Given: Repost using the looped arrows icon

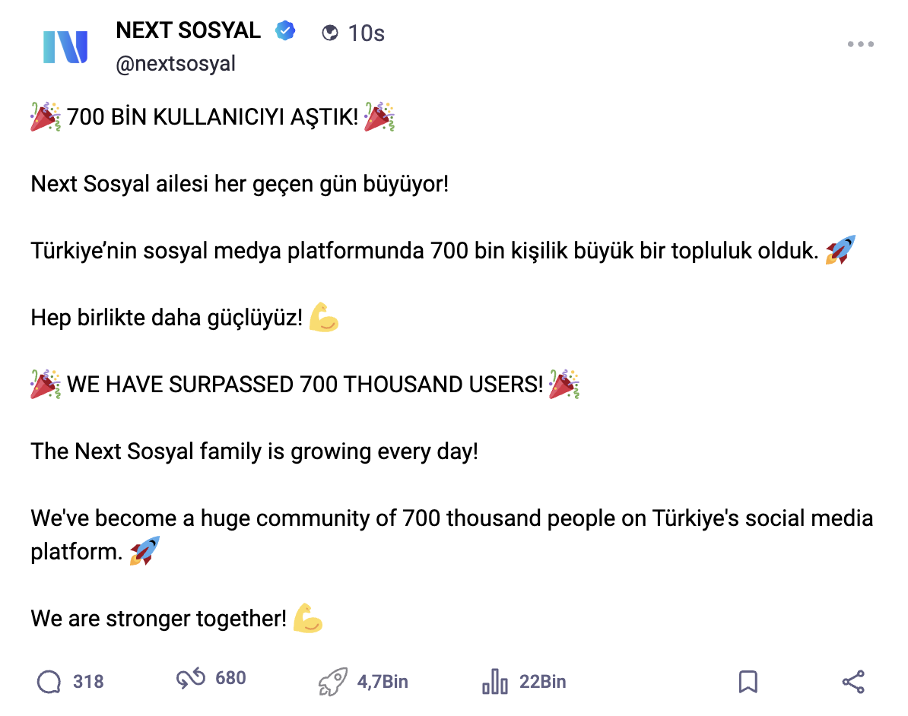Looking at the screenshot, I should pos(190,680).
